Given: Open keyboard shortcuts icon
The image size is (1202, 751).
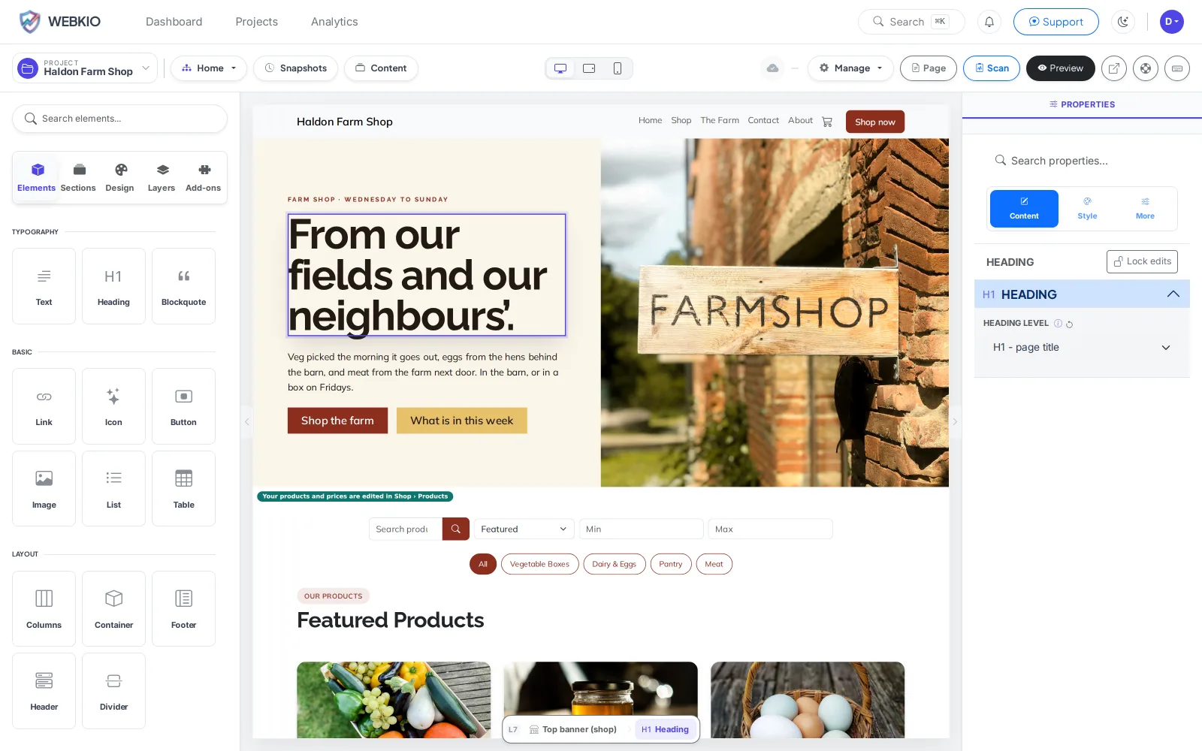Looking at the screenshot, I should coord(1177,68).
